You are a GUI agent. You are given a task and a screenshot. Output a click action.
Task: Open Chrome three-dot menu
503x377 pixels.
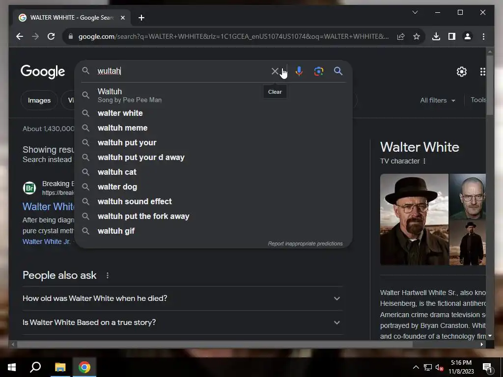[x=483, y=36]
